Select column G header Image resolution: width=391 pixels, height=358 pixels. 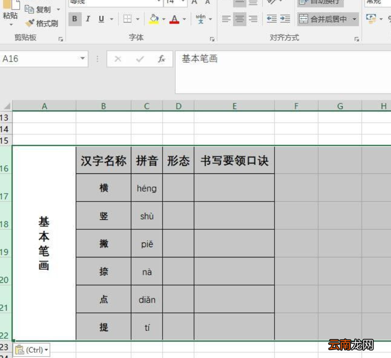point(340,106)
